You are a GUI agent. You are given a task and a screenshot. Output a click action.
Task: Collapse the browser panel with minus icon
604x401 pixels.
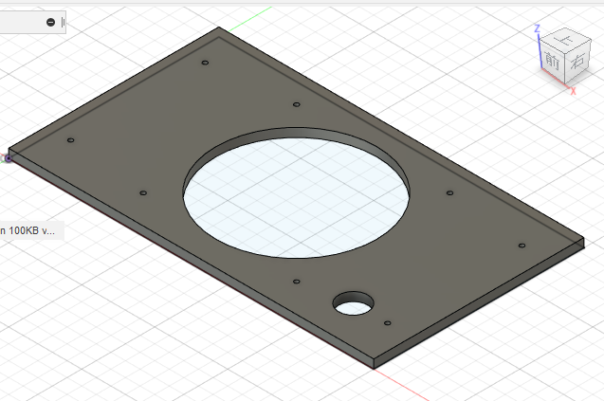(x=50, y=23)
